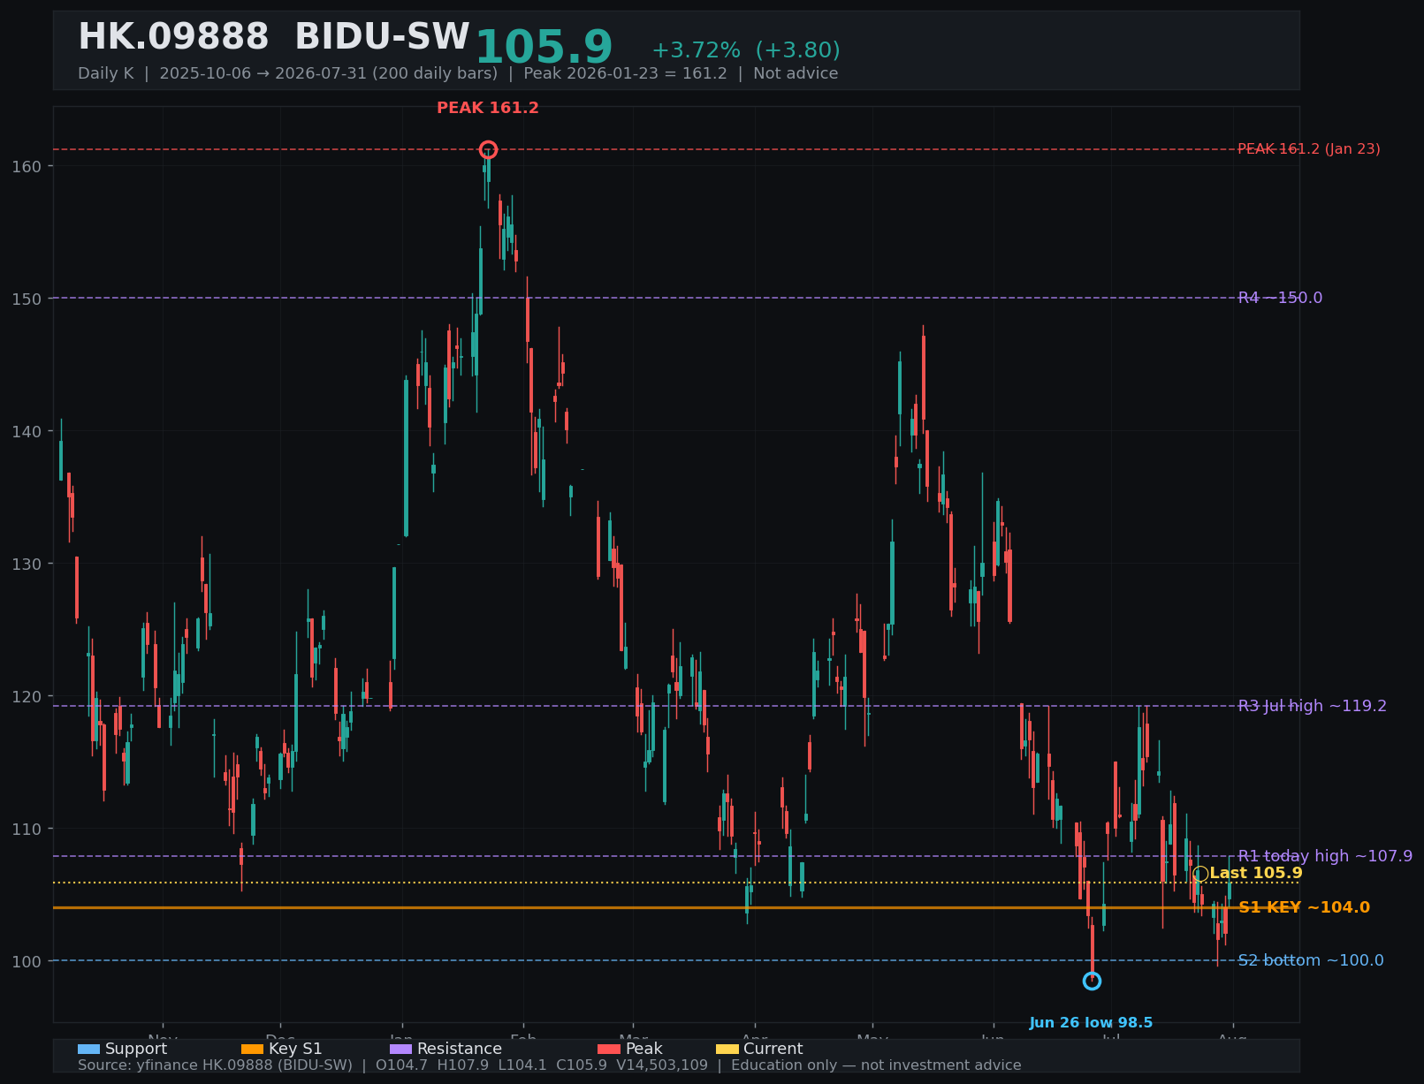Image resolution: width=1424 pixels, height=1084 pixels.
Task: Click the 'R3 Jul high ~119.2' label
Action: (1313, 706)
